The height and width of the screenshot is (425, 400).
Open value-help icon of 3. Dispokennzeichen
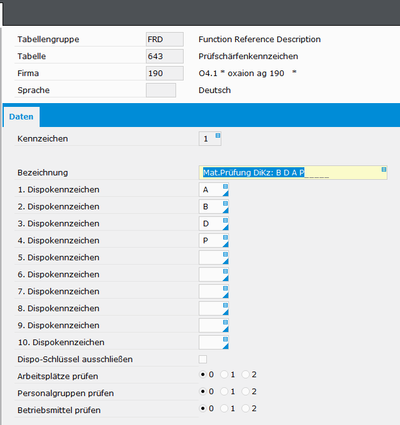(225, 221)
